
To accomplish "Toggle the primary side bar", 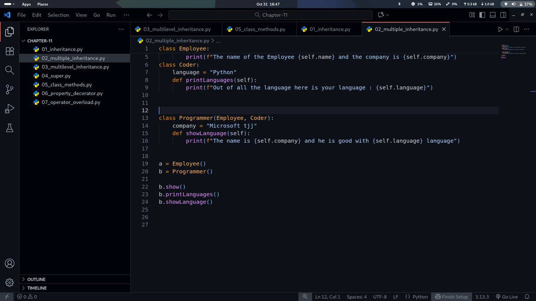I will tap(482, 15).
